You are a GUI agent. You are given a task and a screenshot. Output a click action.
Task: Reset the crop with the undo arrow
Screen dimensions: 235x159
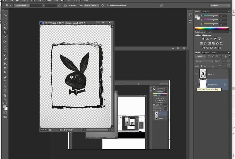click(162, 6)
